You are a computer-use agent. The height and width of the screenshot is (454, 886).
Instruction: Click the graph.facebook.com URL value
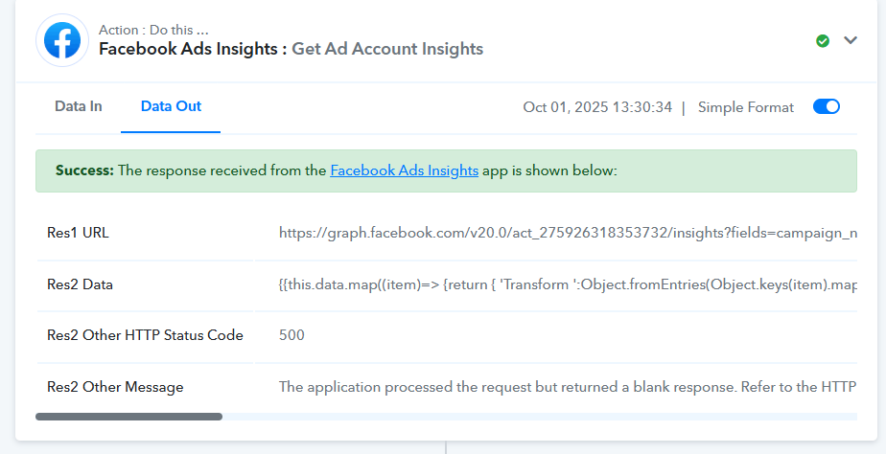coord(566,232)
